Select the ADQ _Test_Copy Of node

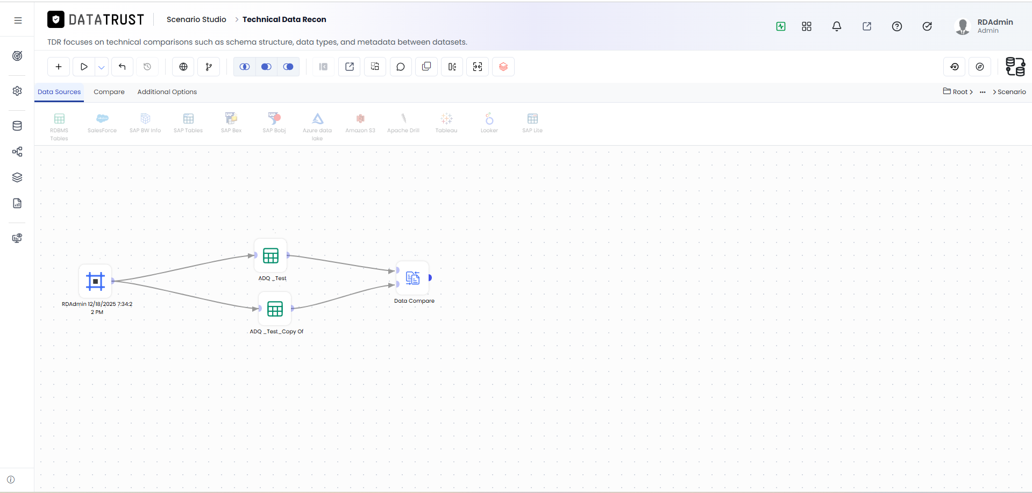tap(275, 309)
